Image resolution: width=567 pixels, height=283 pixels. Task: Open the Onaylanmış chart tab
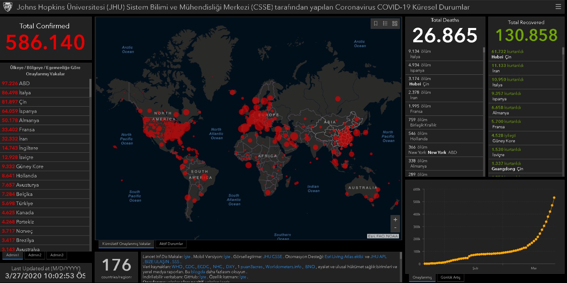click(x=422, y=277)
